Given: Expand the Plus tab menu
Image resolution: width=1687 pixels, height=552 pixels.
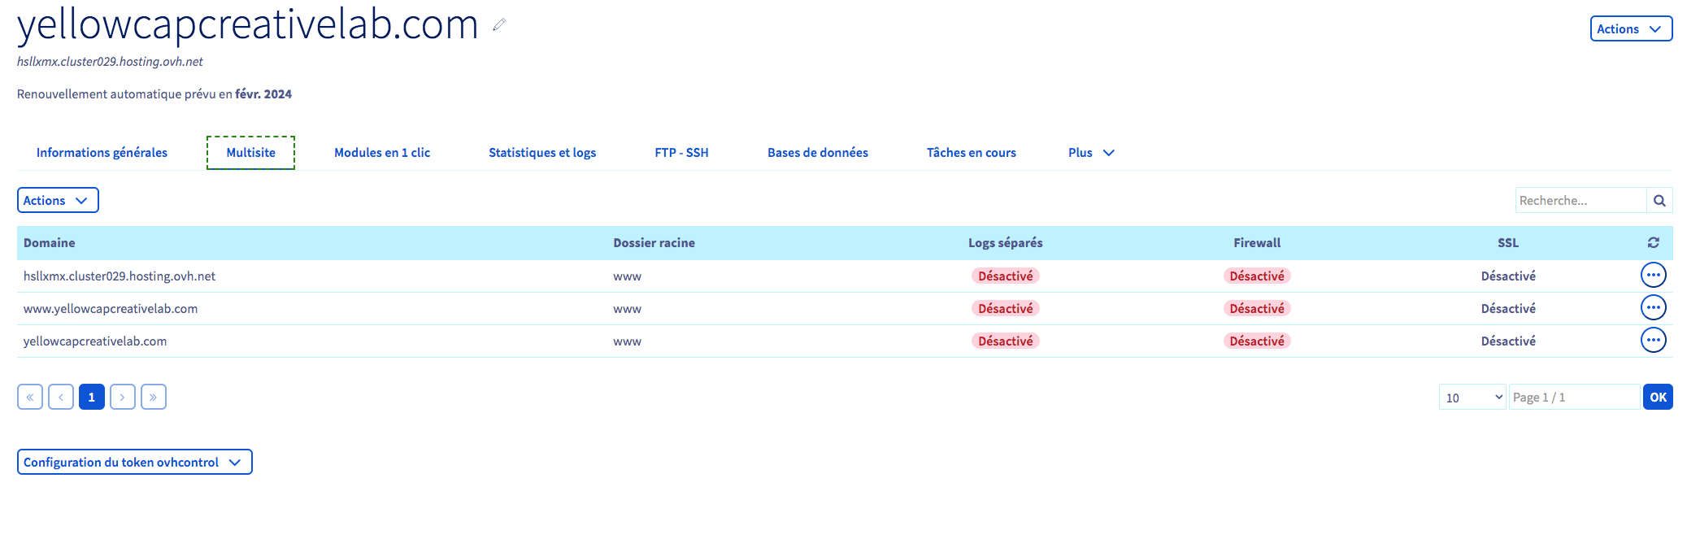Looking at the screenshot, I should click(x=1090, y=153).
